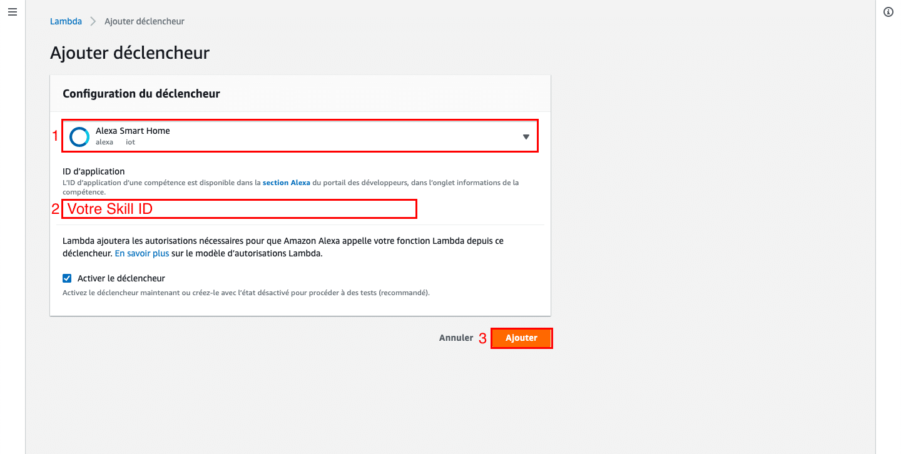Click the "Ajouter déclencheur" page heading
This screenshot has height=454, width=901.
coord(130,53)
